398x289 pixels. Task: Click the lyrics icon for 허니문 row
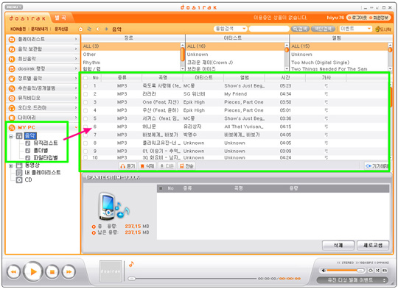(x=327, y=126)
